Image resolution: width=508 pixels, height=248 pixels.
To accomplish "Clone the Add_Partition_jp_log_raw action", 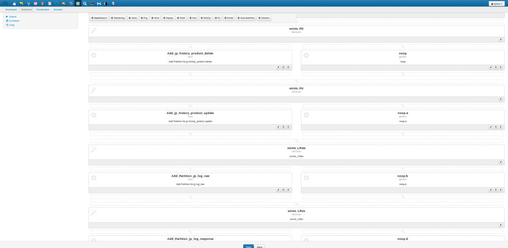I will point(283,190).
